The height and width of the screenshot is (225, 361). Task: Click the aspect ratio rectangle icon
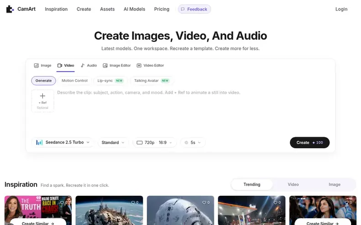coord(140,143)
